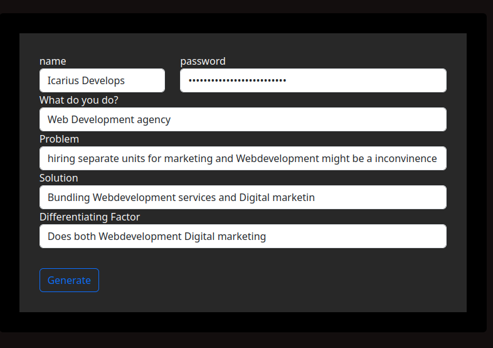
Task: Click the "Differentiating Factor" label
Action: (90, 217)
